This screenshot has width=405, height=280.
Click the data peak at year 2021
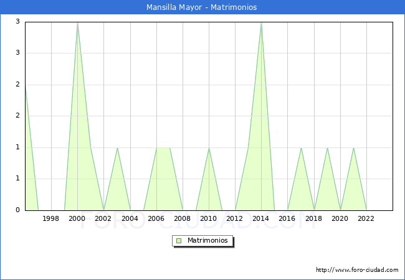pos(354,148)
